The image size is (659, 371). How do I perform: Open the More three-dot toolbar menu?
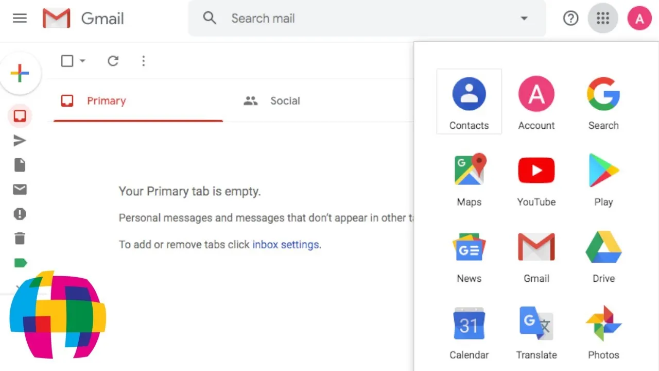(x=144, y=61)
